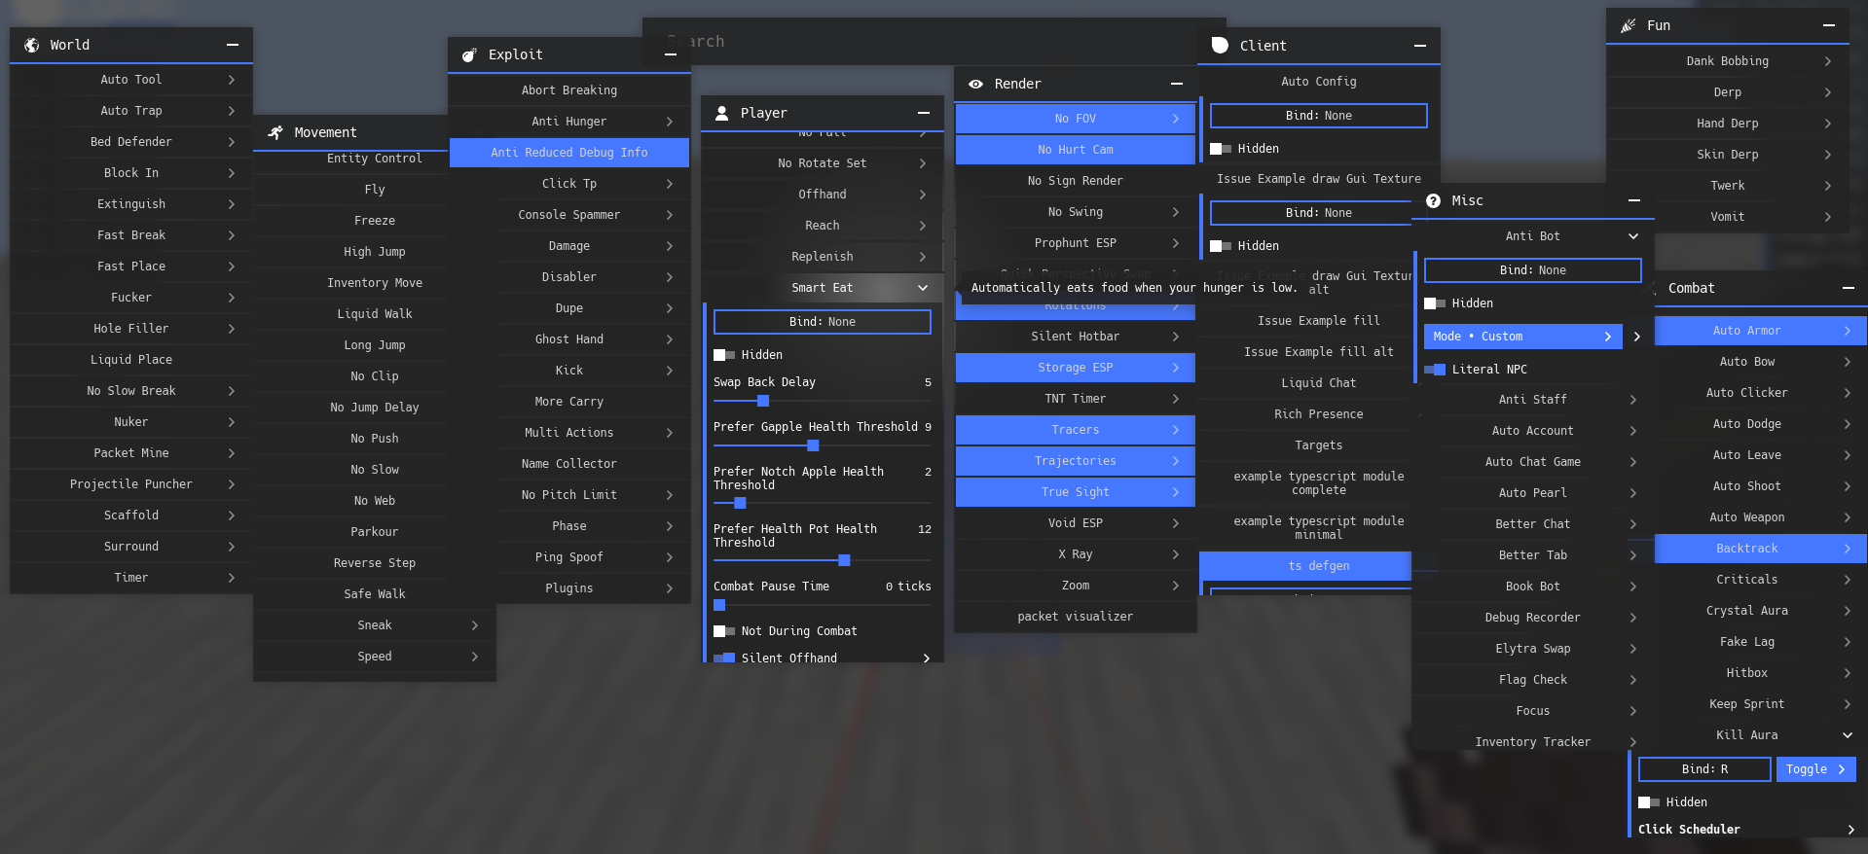Screen dimensions: 1868x854
Task: Click the Misc panel question-mark icon
Action: 1433,201
